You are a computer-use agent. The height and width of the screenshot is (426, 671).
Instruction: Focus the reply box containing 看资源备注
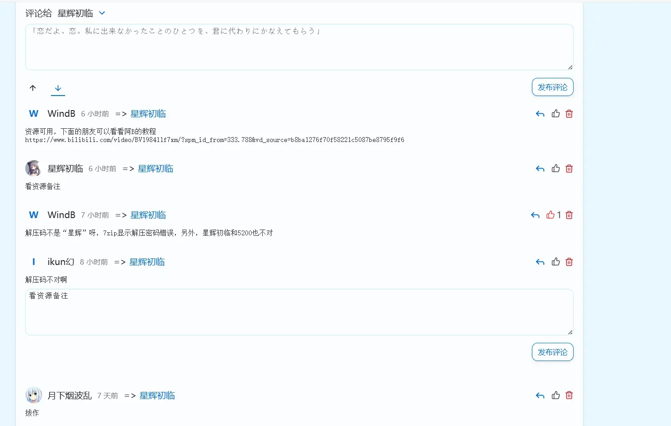tap(299, 312)
